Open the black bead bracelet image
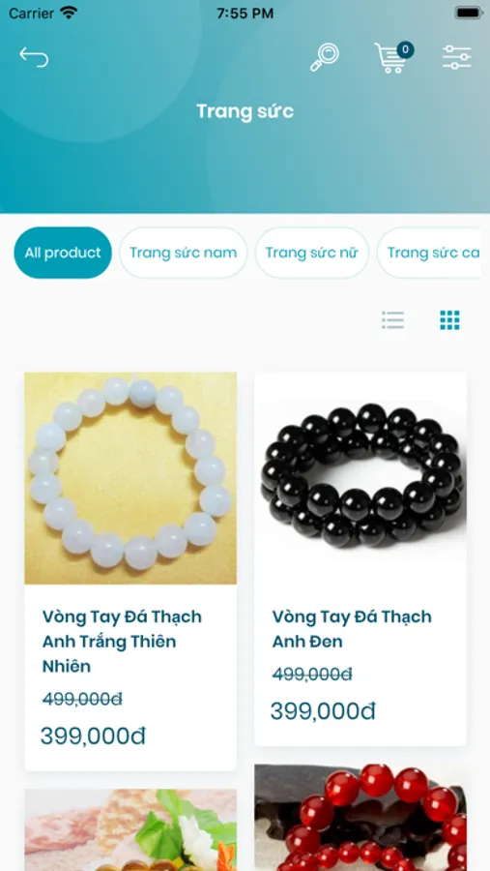490x871 pixels. point(360,478)
